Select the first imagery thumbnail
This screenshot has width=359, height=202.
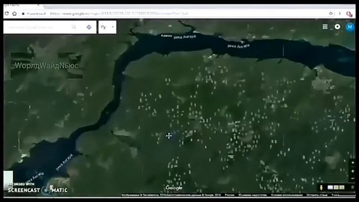click(x=330, y=187)
